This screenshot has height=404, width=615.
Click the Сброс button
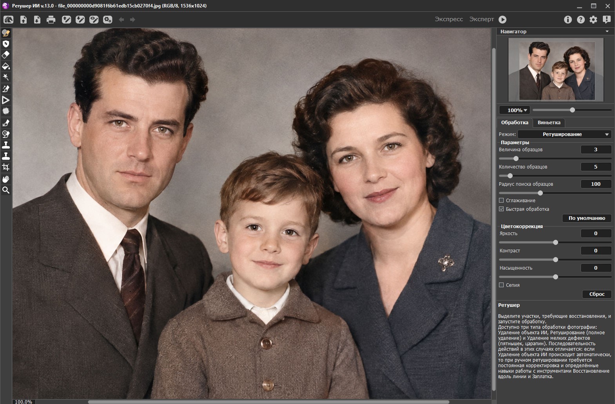[x=597, y=294]
